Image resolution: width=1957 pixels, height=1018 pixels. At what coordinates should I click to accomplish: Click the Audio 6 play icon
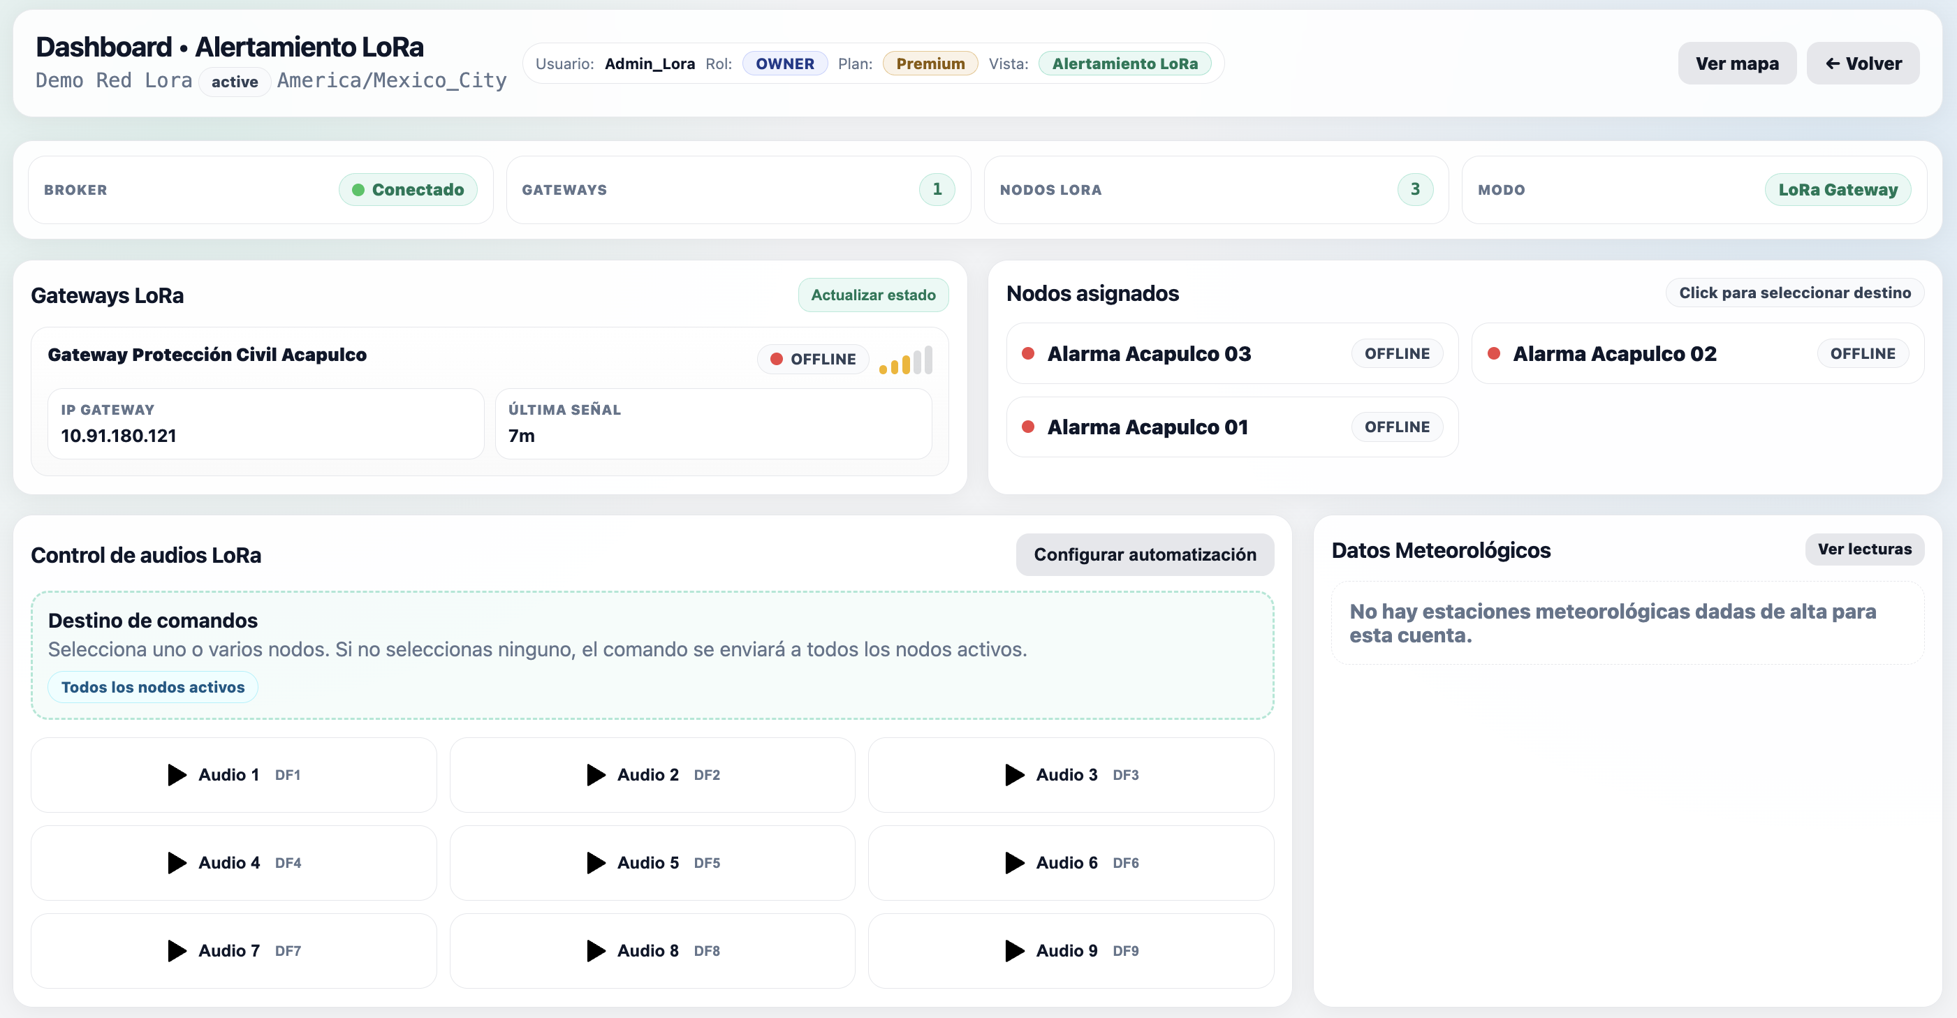pyautogui.click(x=1014, y=863)
